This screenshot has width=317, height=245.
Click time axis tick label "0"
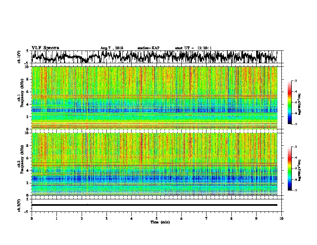click(32, 219)
